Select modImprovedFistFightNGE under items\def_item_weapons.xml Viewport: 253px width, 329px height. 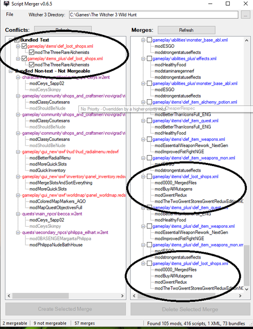point(179,152)
